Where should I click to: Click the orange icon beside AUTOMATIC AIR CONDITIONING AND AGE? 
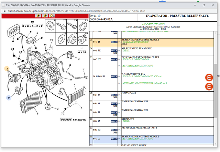[209, 86]
